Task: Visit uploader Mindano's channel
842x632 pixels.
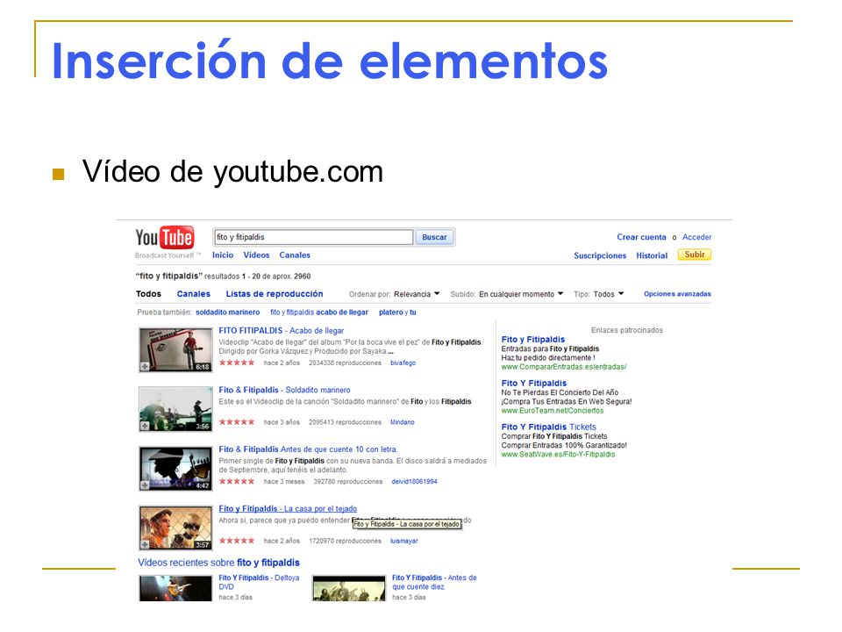Action: click(403, 422)
